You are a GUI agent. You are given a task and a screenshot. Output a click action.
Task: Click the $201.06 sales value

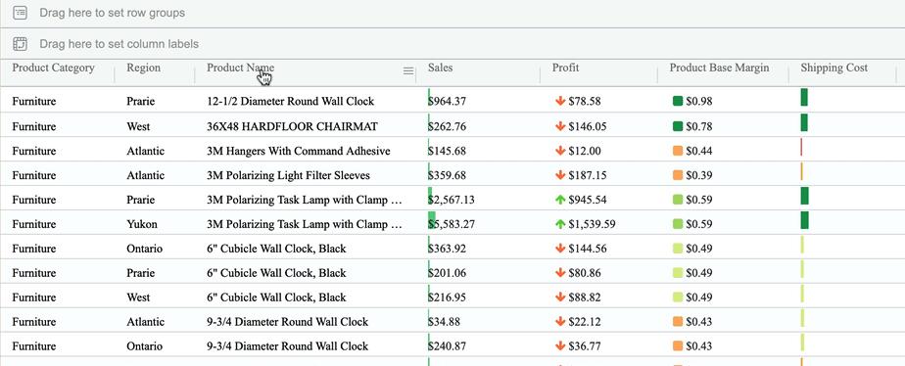tap(448, 273)
